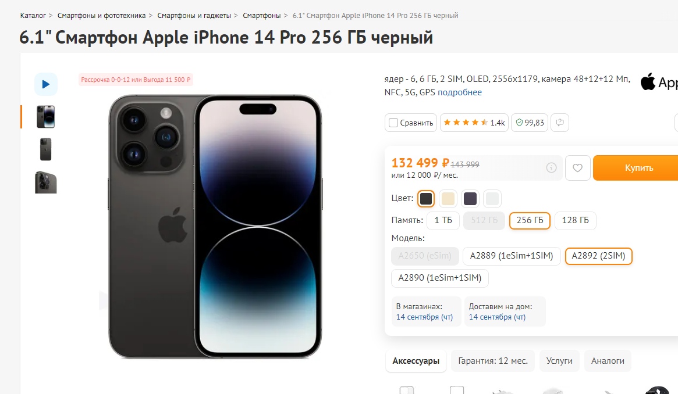Viewport: 678px width, 394px height.
Task: Open the Услуги tab
Action: coord(559,361)
